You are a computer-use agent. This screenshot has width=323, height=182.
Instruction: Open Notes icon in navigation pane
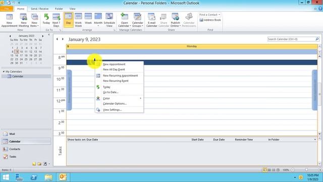(x=34, y=164)
